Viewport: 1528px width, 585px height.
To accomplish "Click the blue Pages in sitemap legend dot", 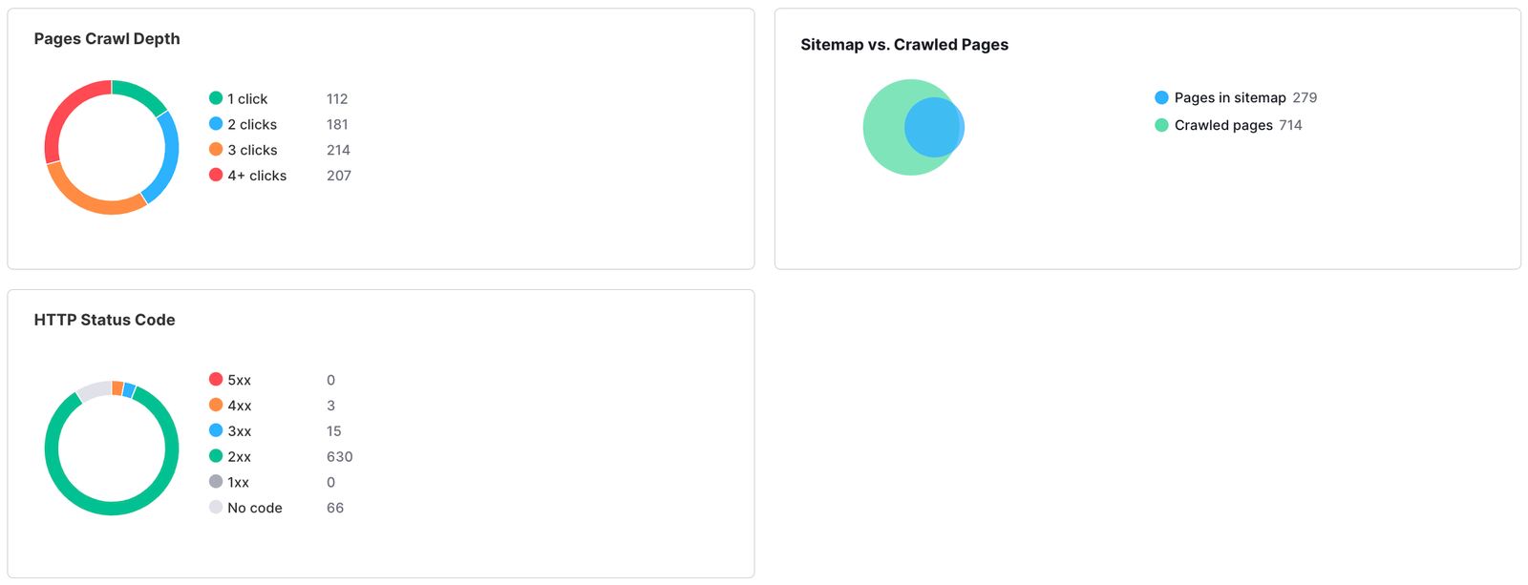I will (1161, 97).
